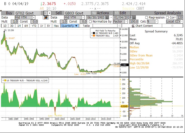Check the Normalize by checkbox
Viewport: 185px width, 133px height.
click(90, 22)
